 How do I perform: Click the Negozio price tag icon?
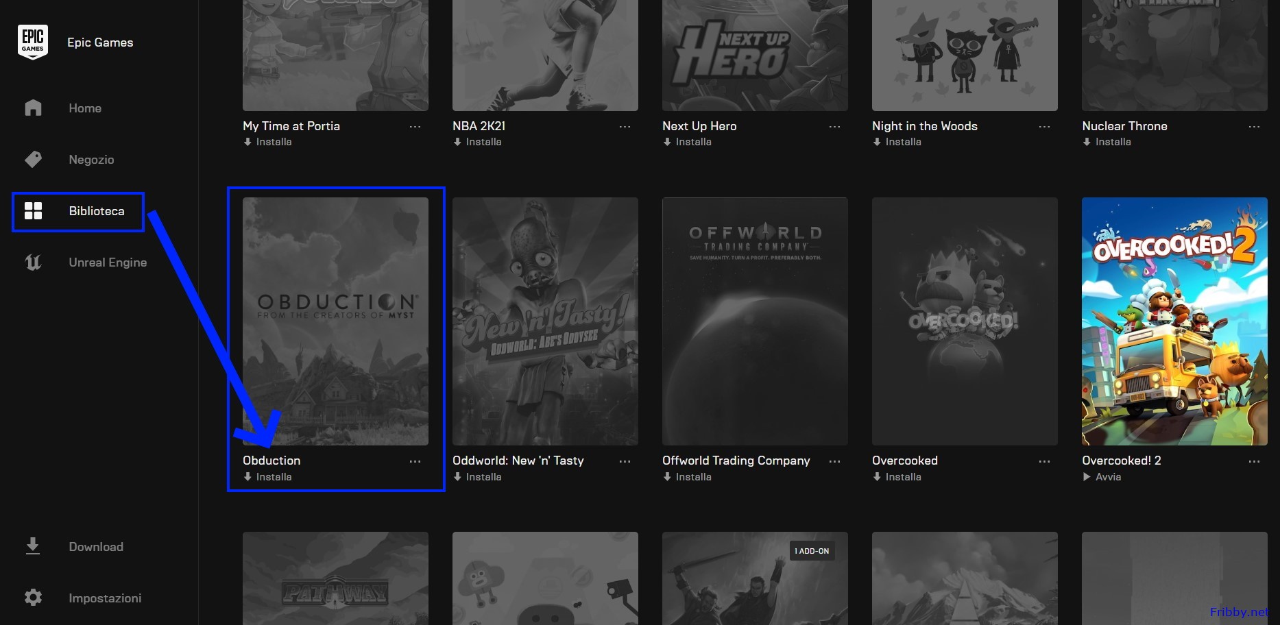(33, 159)
